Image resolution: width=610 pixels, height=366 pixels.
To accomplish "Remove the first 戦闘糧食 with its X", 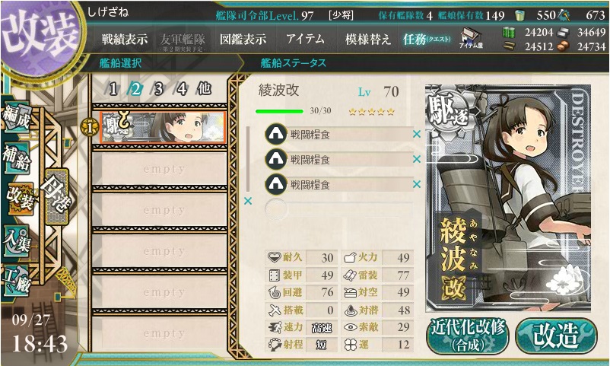I will [x=417, y=135].
